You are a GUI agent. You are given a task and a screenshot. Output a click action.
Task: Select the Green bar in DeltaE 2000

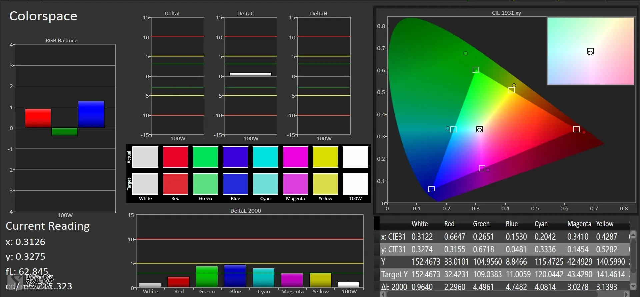tap(207, 277)
